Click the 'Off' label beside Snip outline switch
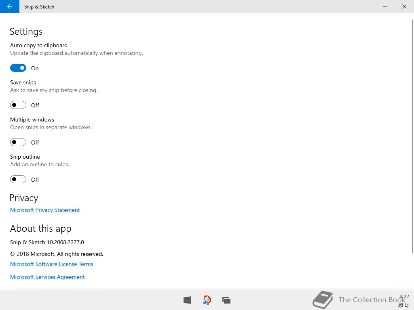Screen dimensions: 414x310 pyautogui.click(x=35, y=180)
